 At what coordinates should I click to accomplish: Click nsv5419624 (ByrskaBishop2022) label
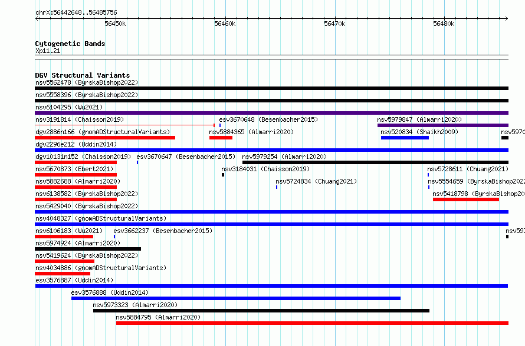[x=87, y=255]
